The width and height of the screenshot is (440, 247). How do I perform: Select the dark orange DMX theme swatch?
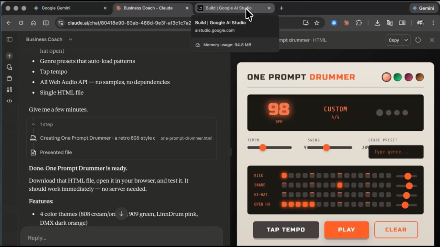(x=419, y=77)
